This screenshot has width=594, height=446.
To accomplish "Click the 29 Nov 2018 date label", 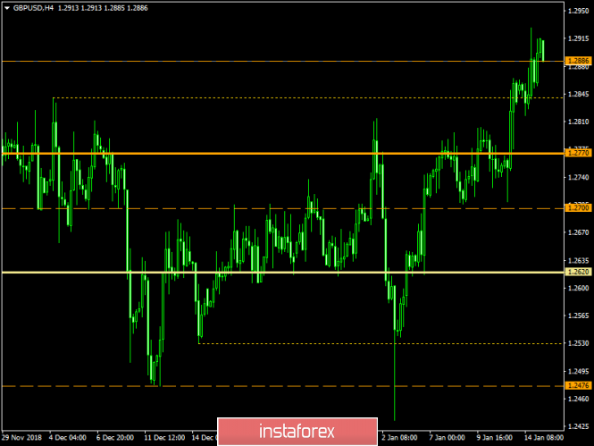I will pyautogui.click(x=21, y=438).
